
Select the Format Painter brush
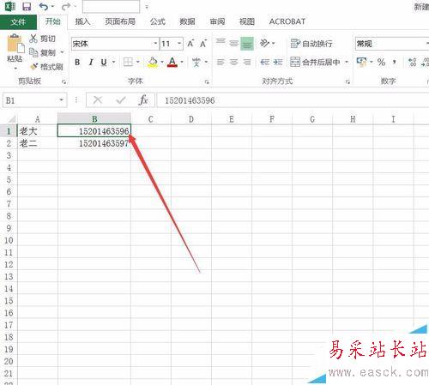[x=34, y=67]
